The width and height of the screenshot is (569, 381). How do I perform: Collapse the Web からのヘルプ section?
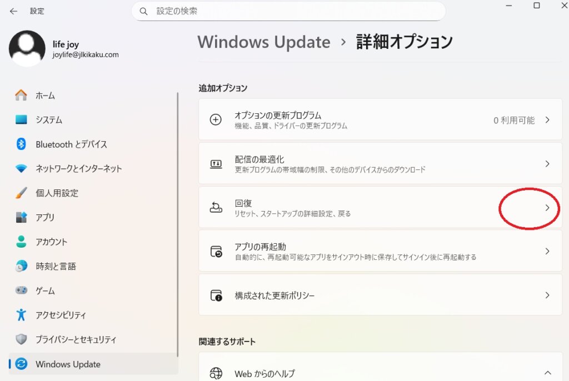547,373
